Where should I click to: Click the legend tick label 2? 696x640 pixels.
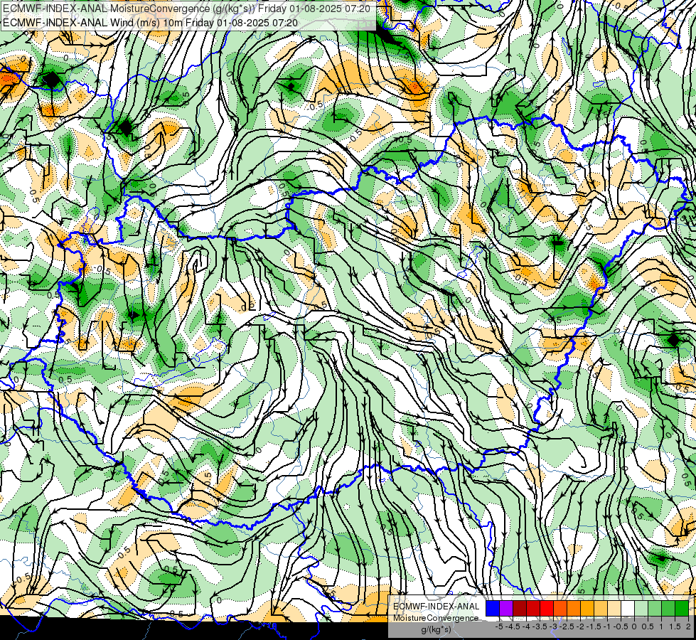(688, 626)
